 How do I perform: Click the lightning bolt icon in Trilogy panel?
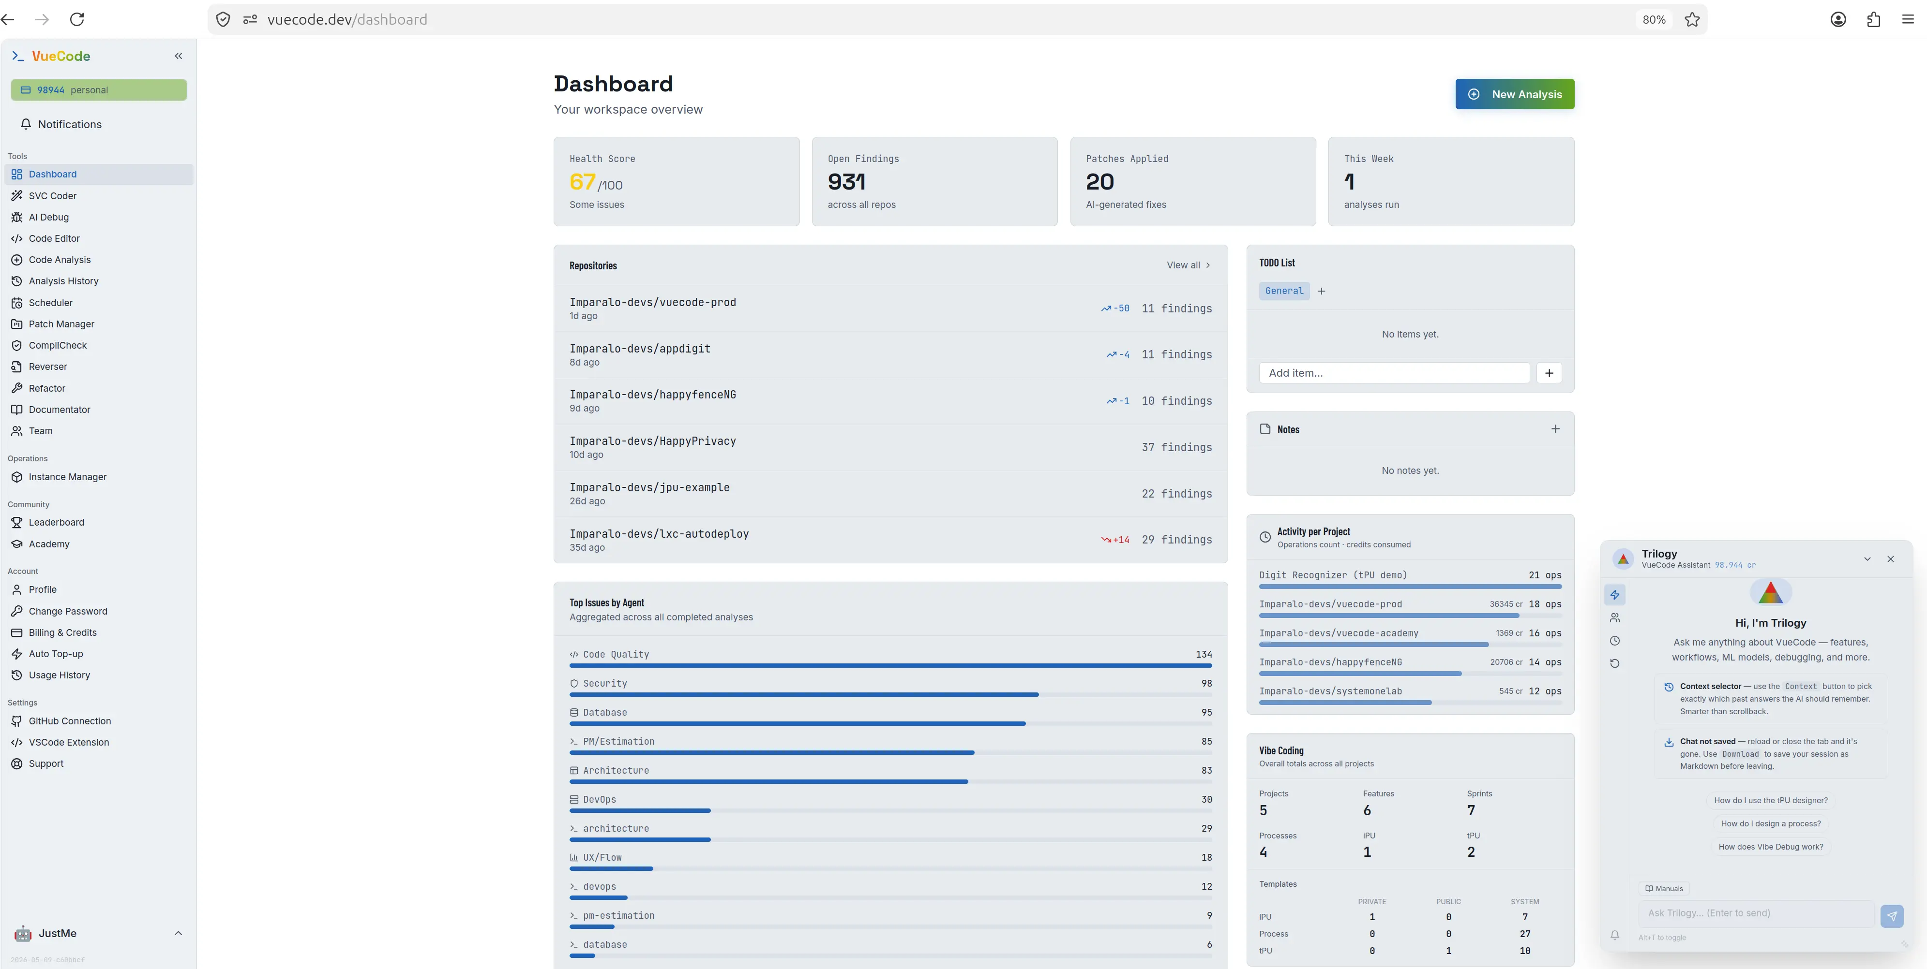pos(1615,594)
